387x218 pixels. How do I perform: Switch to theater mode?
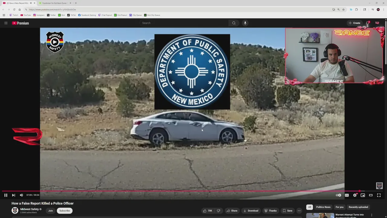[371, 195]
